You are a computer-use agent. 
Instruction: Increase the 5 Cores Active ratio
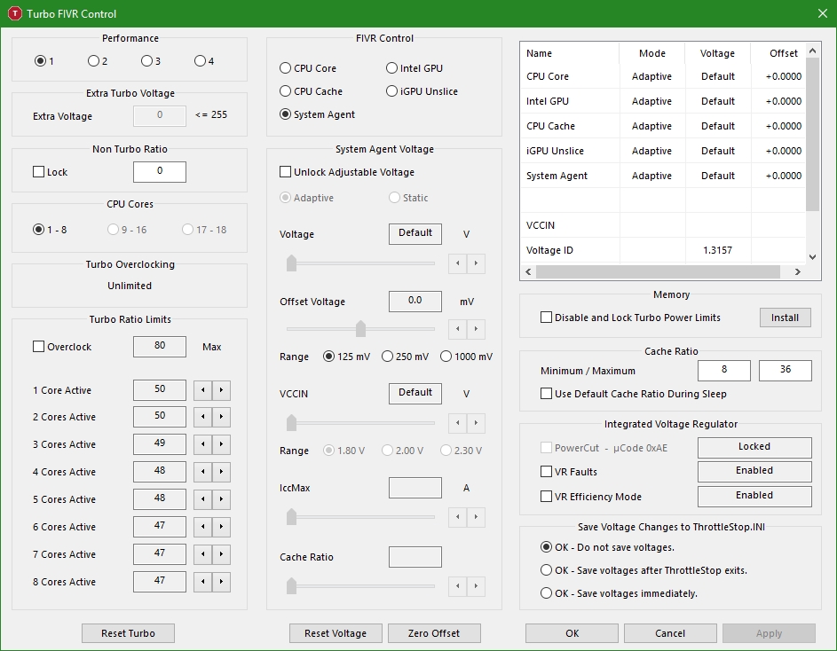pos(222,499)
